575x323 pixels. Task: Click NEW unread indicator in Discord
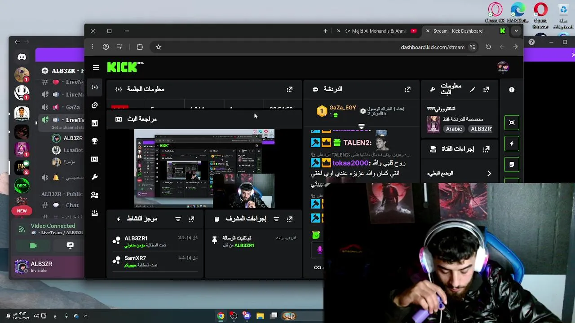[x=22, y=211]
